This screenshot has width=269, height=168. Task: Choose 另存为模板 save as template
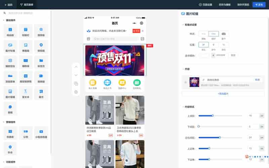coord(225,5)
